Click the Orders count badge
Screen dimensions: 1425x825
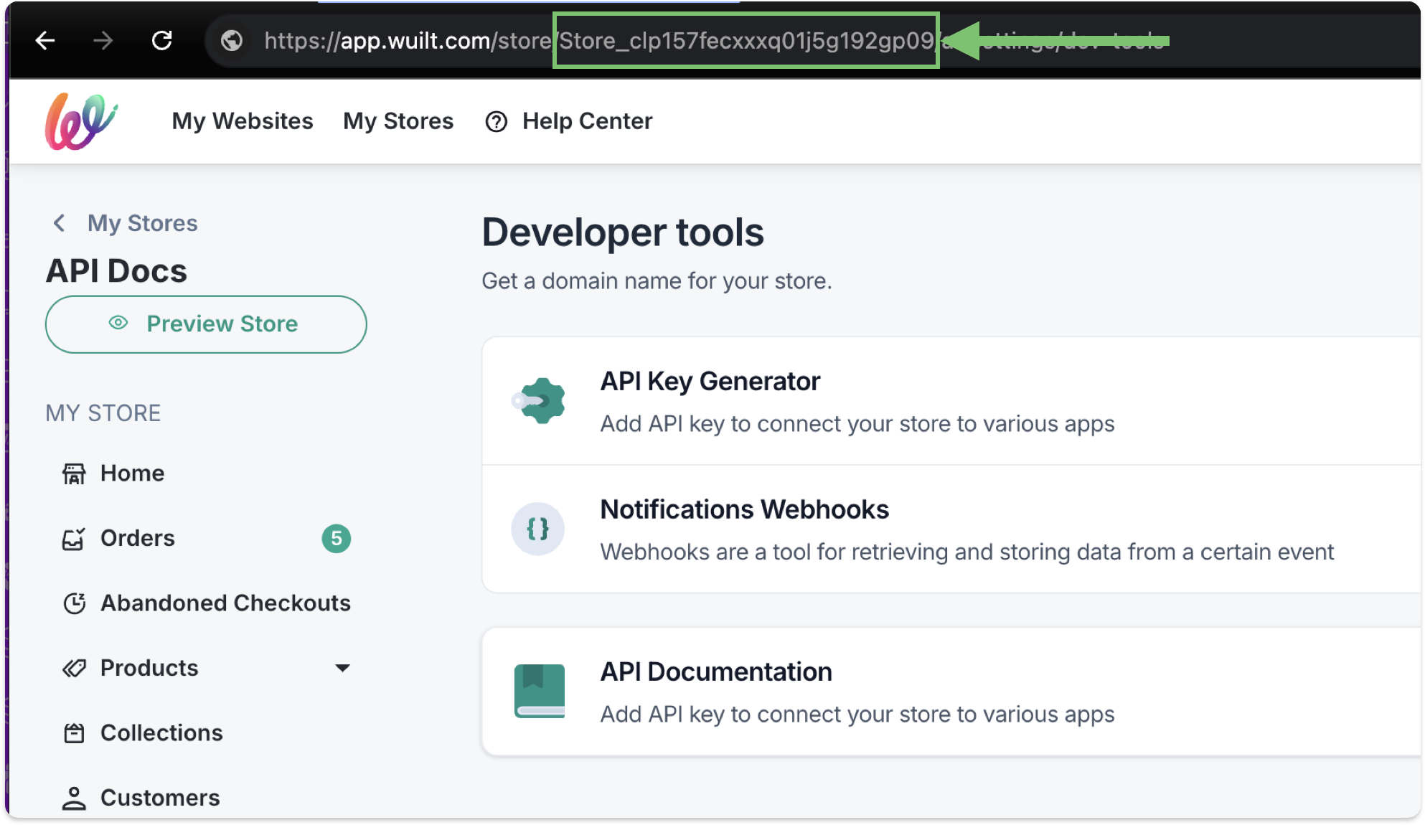pos(336,539)
